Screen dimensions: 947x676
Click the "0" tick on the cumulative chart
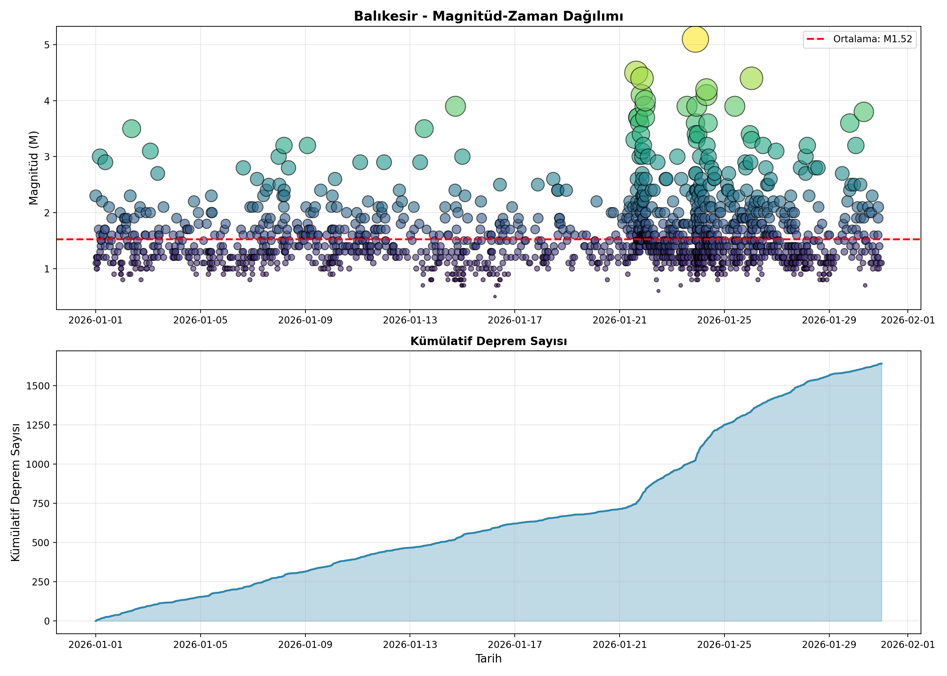coord(47,621)
